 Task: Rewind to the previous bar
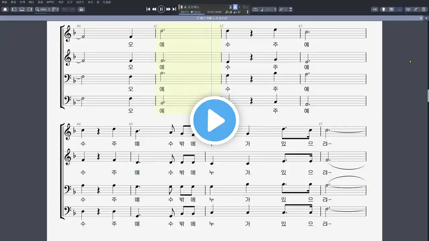[x=154, y=9]
